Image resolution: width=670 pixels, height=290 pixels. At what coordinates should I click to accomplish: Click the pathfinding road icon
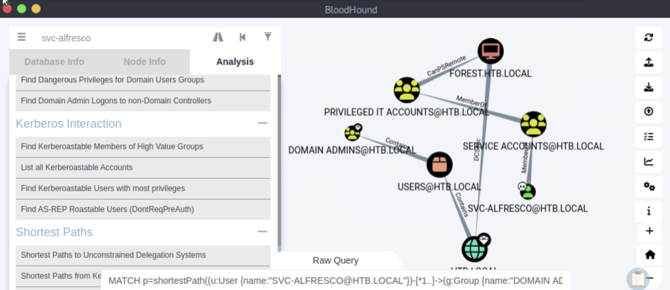[218, 37]
